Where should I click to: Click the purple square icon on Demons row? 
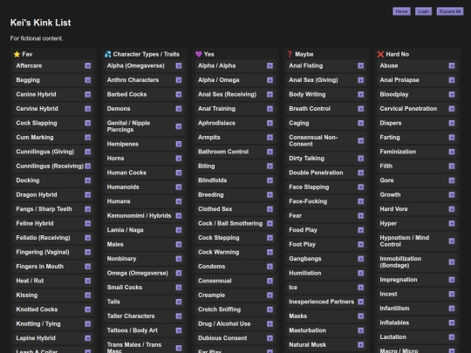[179, 109]
